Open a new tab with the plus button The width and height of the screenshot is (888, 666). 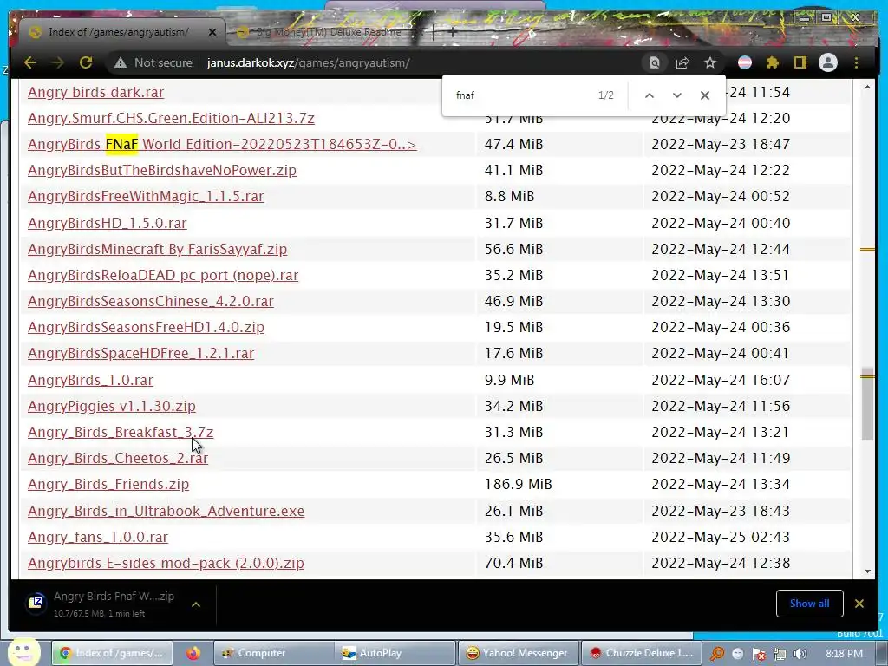click(452, 32)
